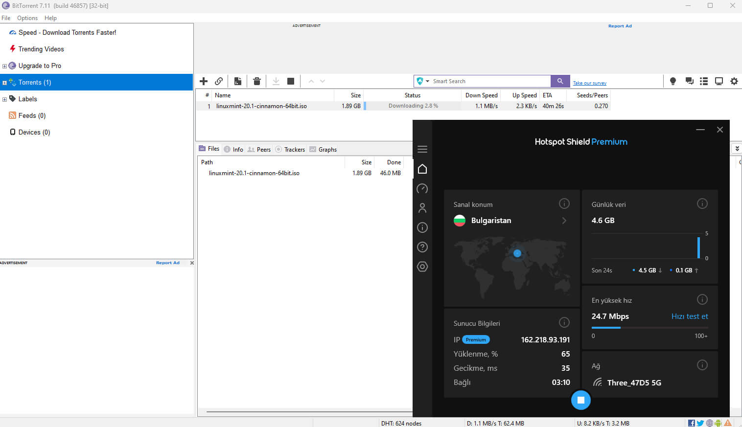Viewport: 742px width, 427px height.
Task: Click the search magnifier button
Action: click(560, 81)
